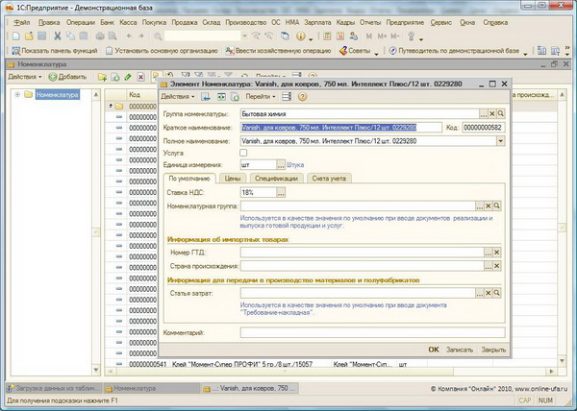Click the Open file folder icon

[29, 36]
